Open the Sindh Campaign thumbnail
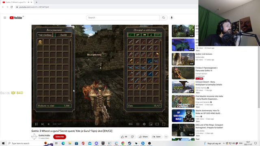The width and height of the screenshot is (260, 146). click(x=183, y=101)
